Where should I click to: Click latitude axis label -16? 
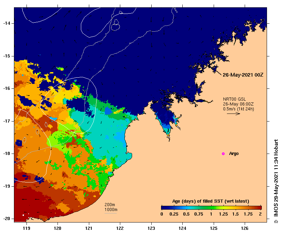[7, 88]
